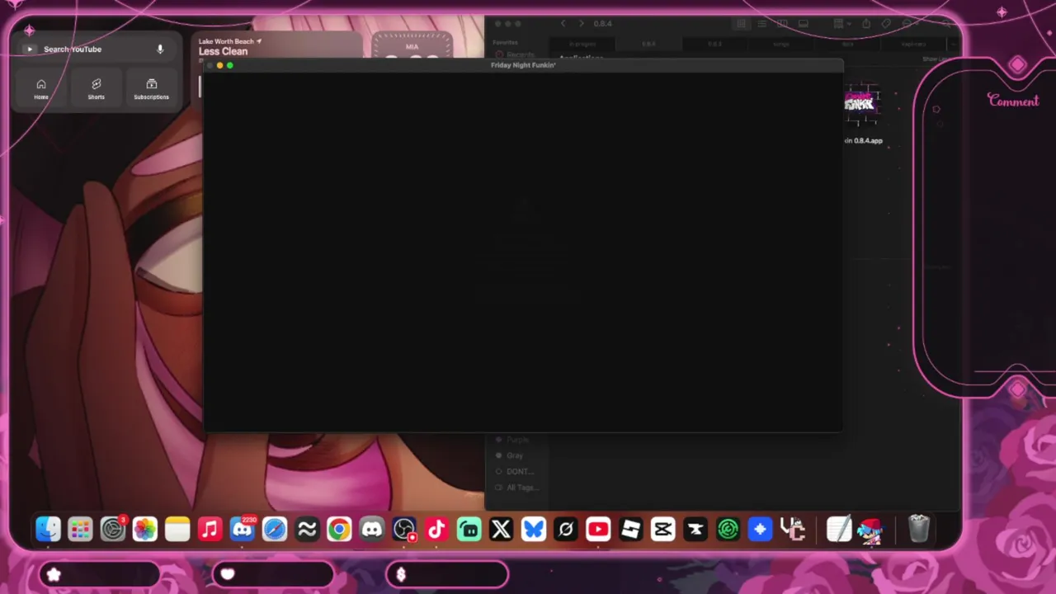Open System Settings from the dock
Image resolution: width=1056 pixels, height=594 pixels.
coord(112,529)
